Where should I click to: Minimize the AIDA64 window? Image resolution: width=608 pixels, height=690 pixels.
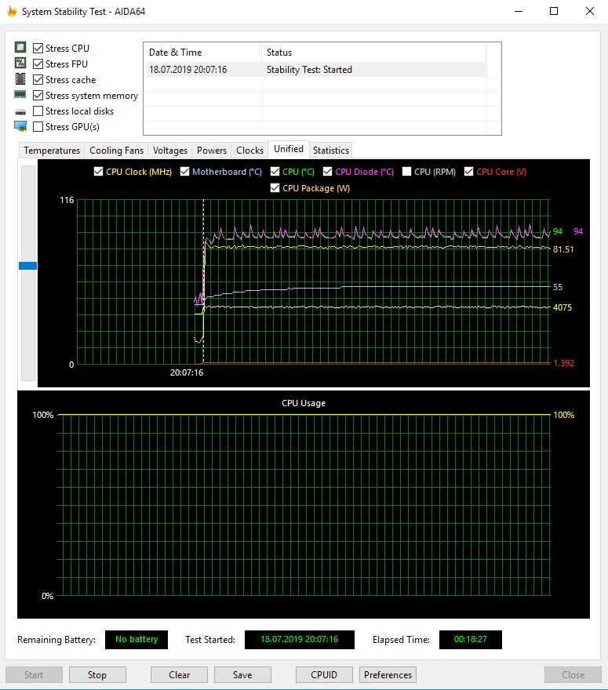pyautogui.click(x=519, y=11)
